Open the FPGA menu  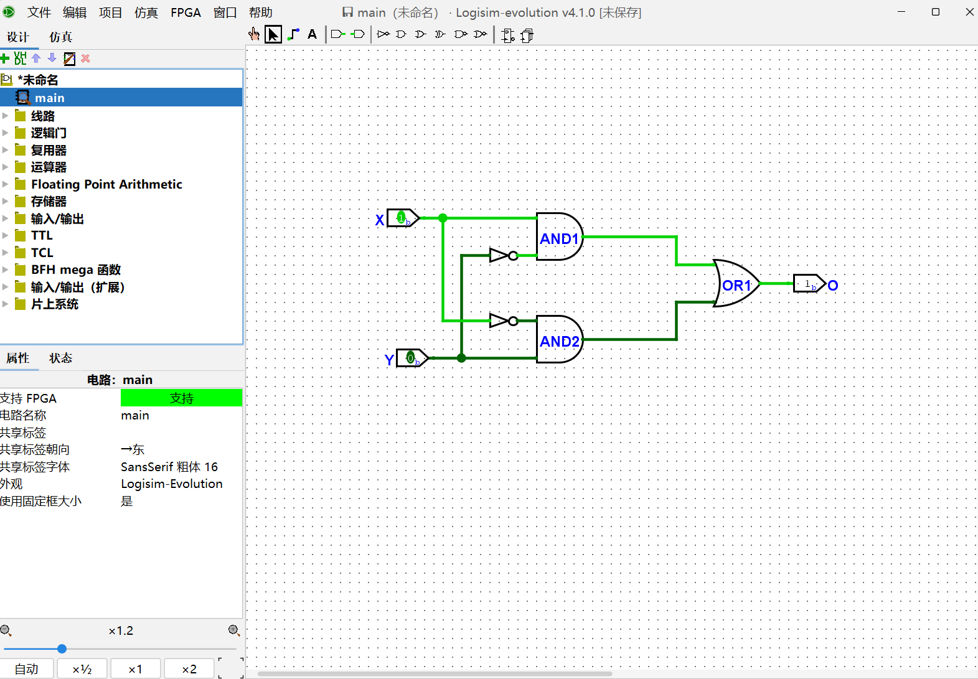click(186, 12)
